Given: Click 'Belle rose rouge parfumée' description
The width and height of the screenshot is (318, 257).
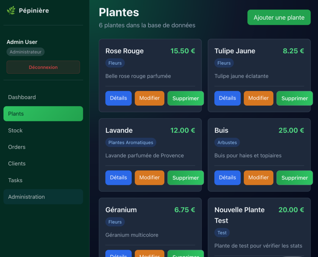Looking at the screenshot, I should point(138,76).
